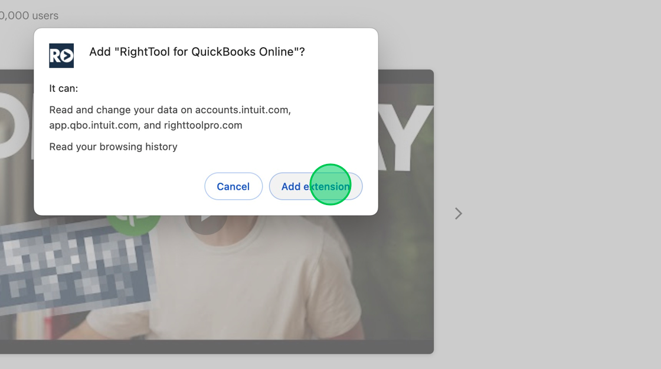Screen dimensions: 661x369
Task: Click the RightTool logo icon in dialog
Action: (x=61, y=55)
